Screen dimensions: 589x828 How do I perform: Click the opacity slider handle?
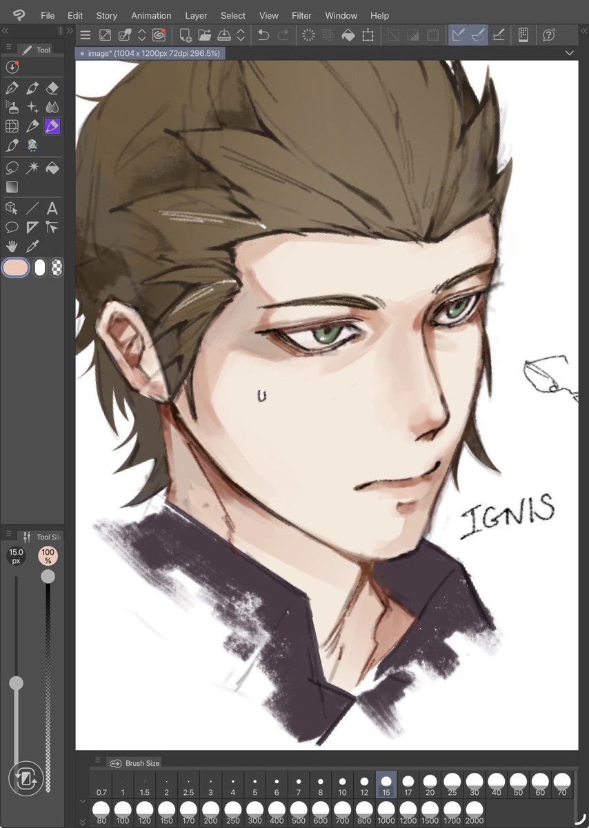tap(48, 576)
